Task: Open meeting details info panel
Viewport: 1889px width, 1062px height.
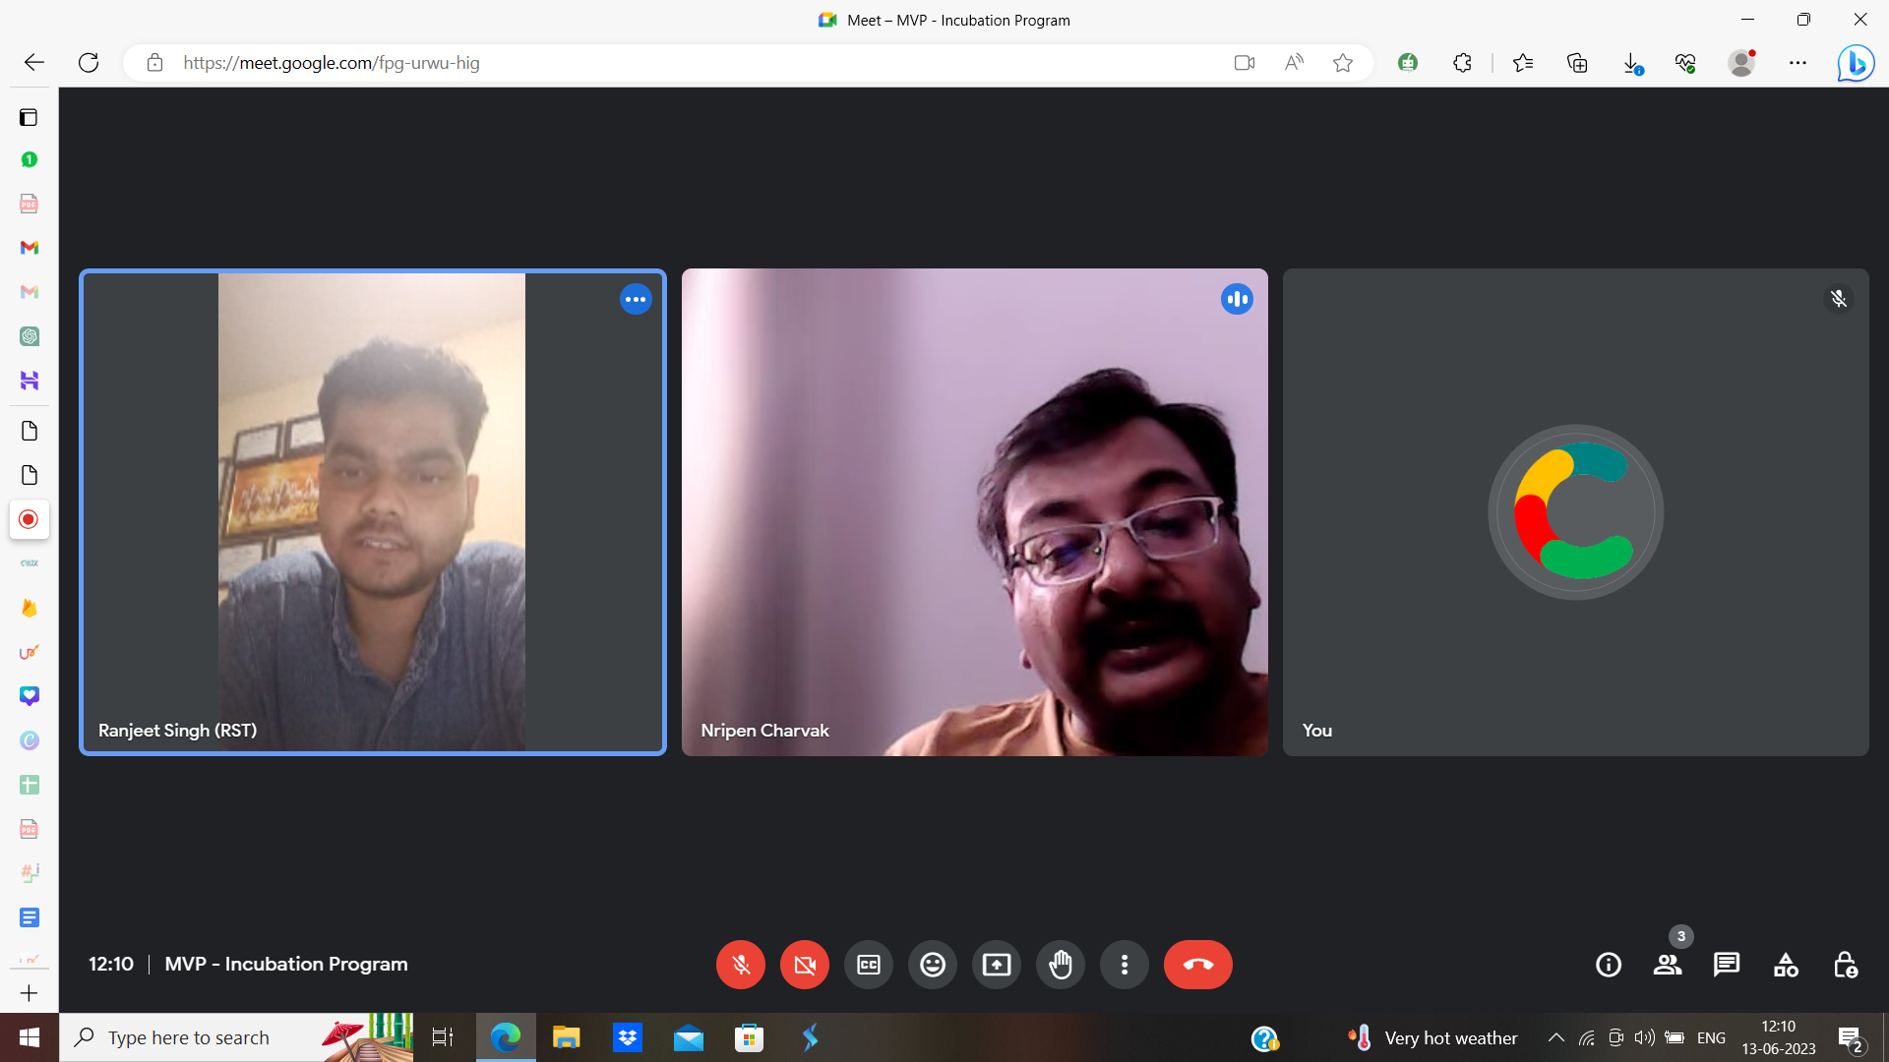Action: pos(1609,965)
